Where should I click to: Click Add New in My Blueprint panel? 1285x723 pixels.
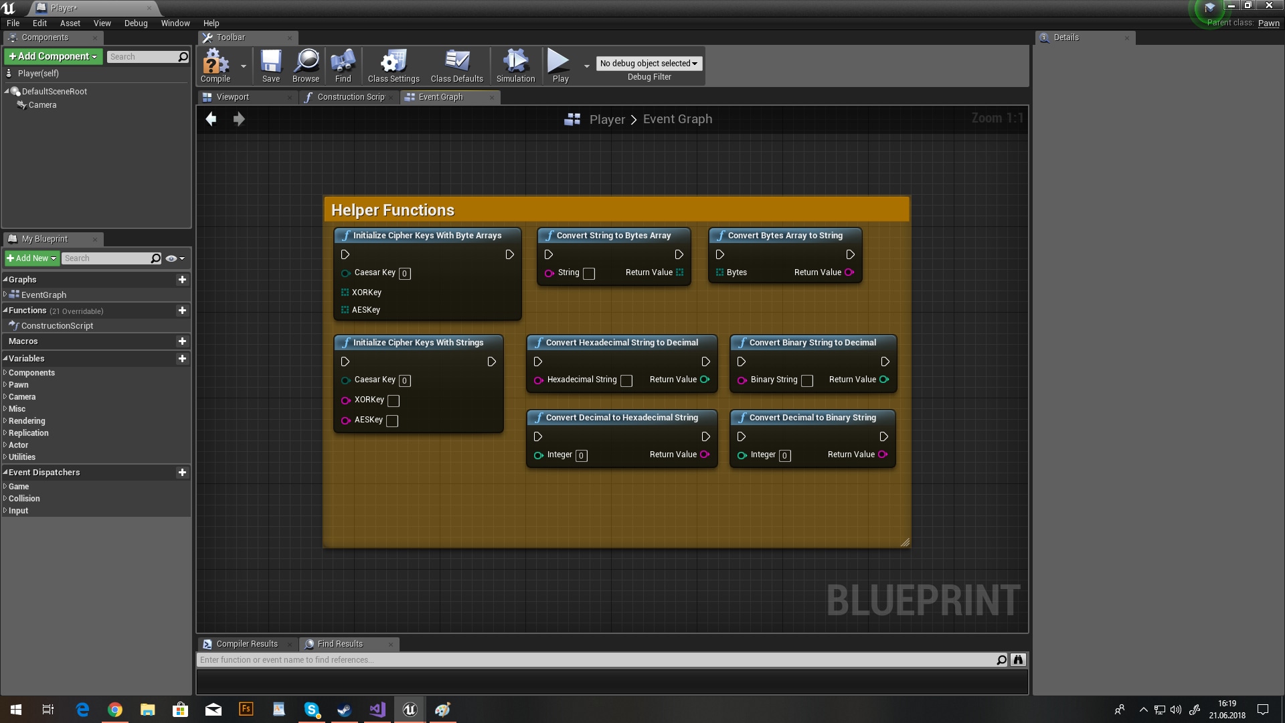pyautogui.click(x=31, y=258)
